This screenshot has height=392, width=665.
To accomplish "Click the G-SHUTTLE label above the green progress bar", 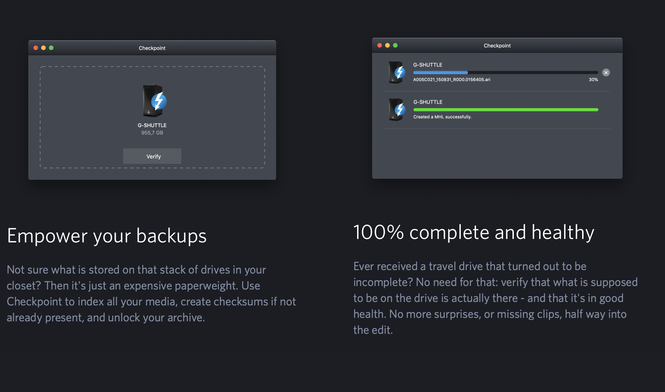I will click(x=427, y=102).
